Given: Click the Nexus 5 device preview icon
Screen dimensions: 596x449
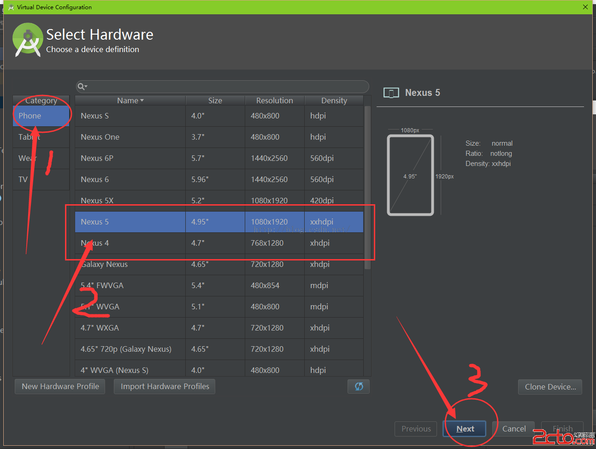Looking at the screenshot, I should click(x=391, y=93).
